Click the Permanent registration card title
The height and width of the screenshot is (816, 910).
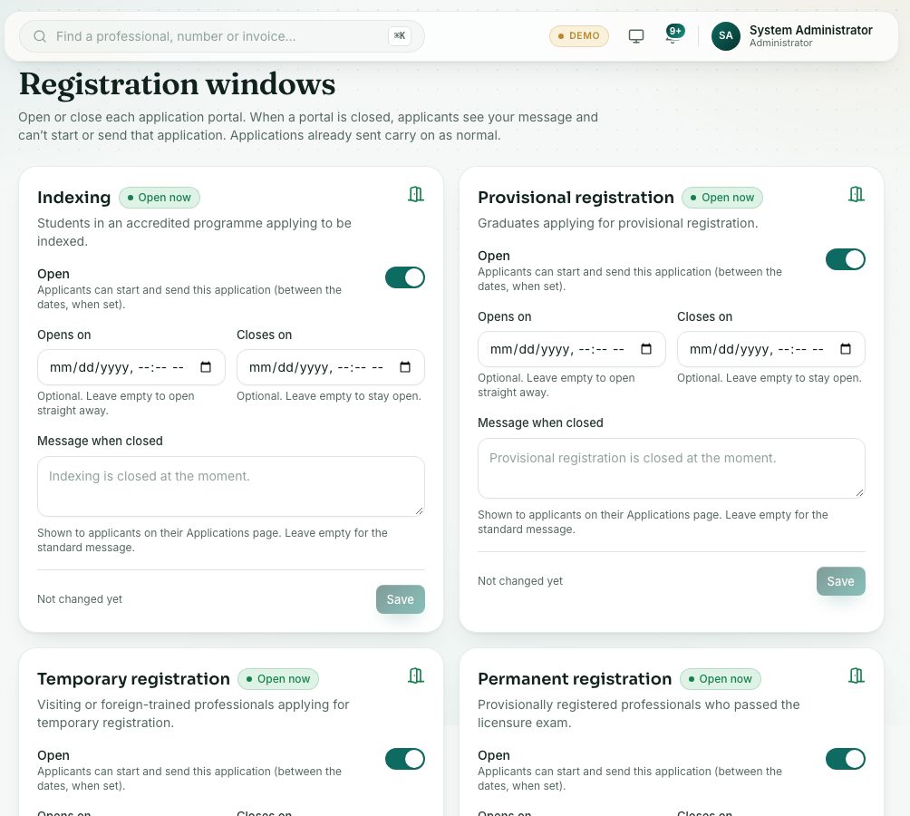point(575,679)
